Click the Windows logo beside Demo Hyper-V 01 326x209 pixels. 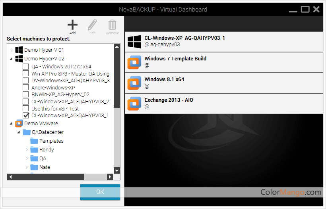click(x=19, y=50)
